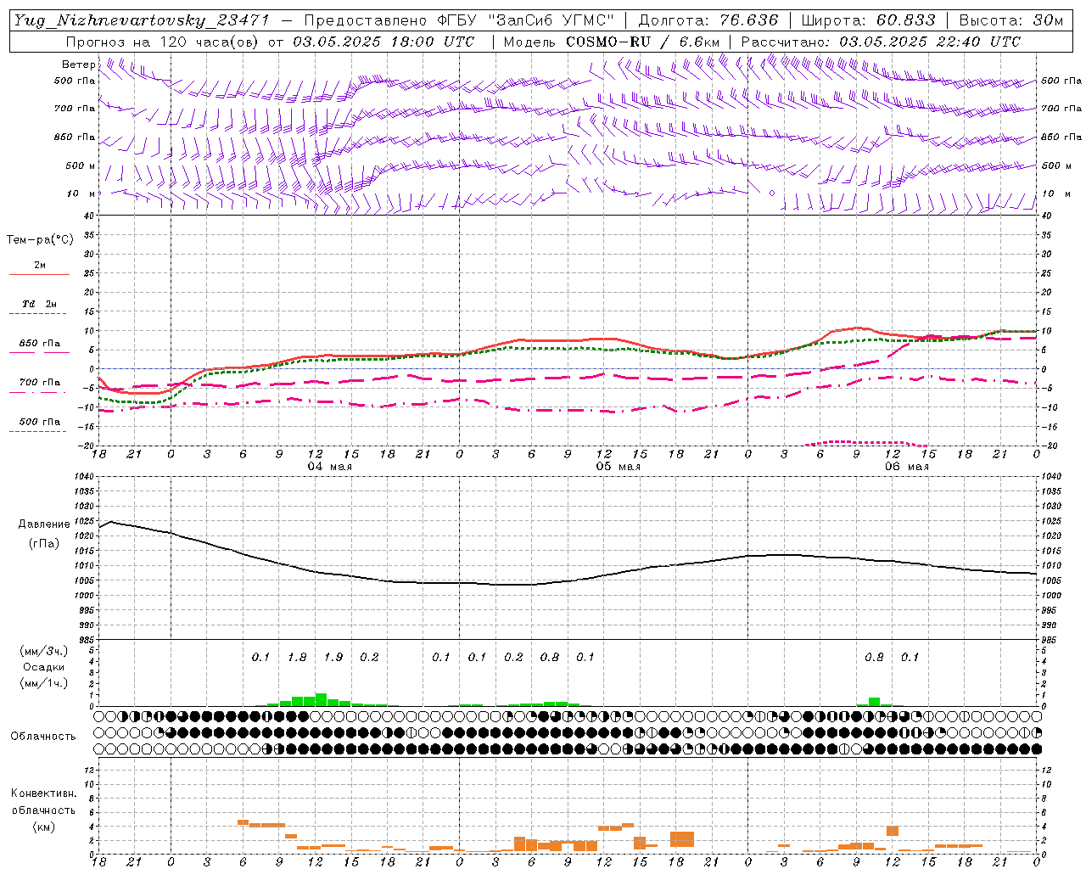
Task: Click the 04 мая date label
Action: click(x=329, y=467)
